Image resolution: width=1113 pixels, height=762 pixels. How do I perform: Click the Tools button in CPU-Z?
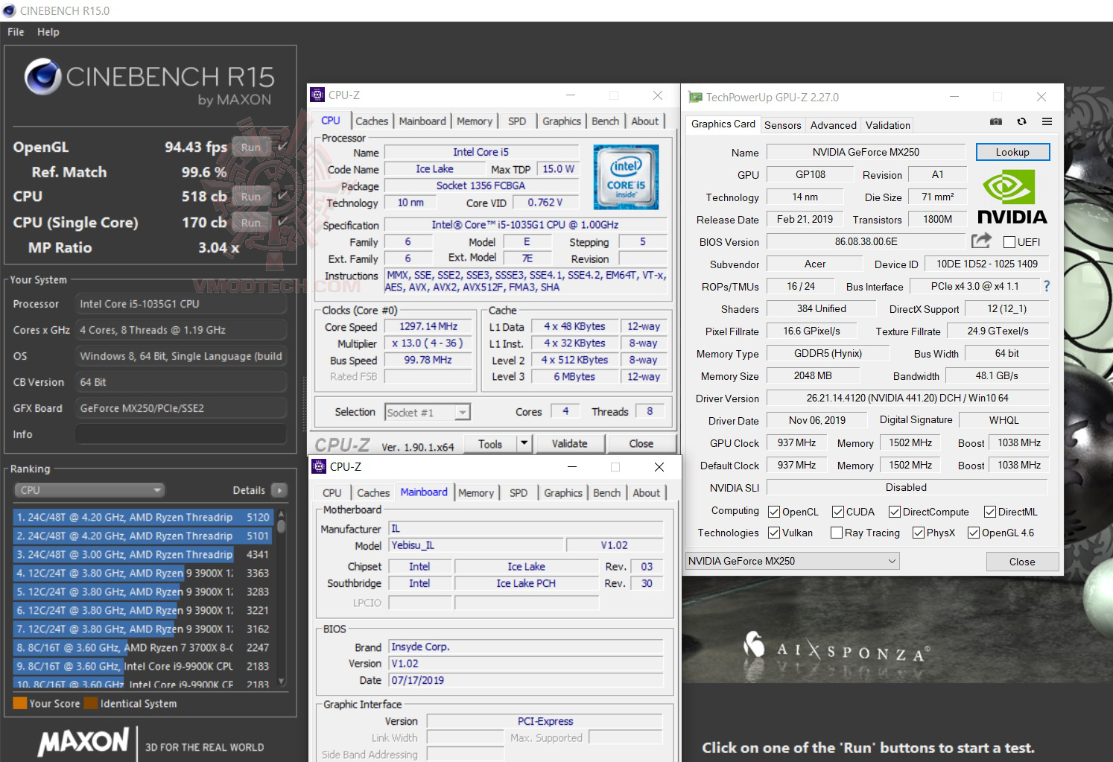coord(490,443)
